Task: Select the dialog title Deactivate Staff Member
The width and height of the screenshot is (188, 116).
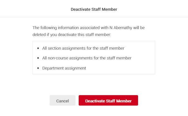Action: point(94,9)
